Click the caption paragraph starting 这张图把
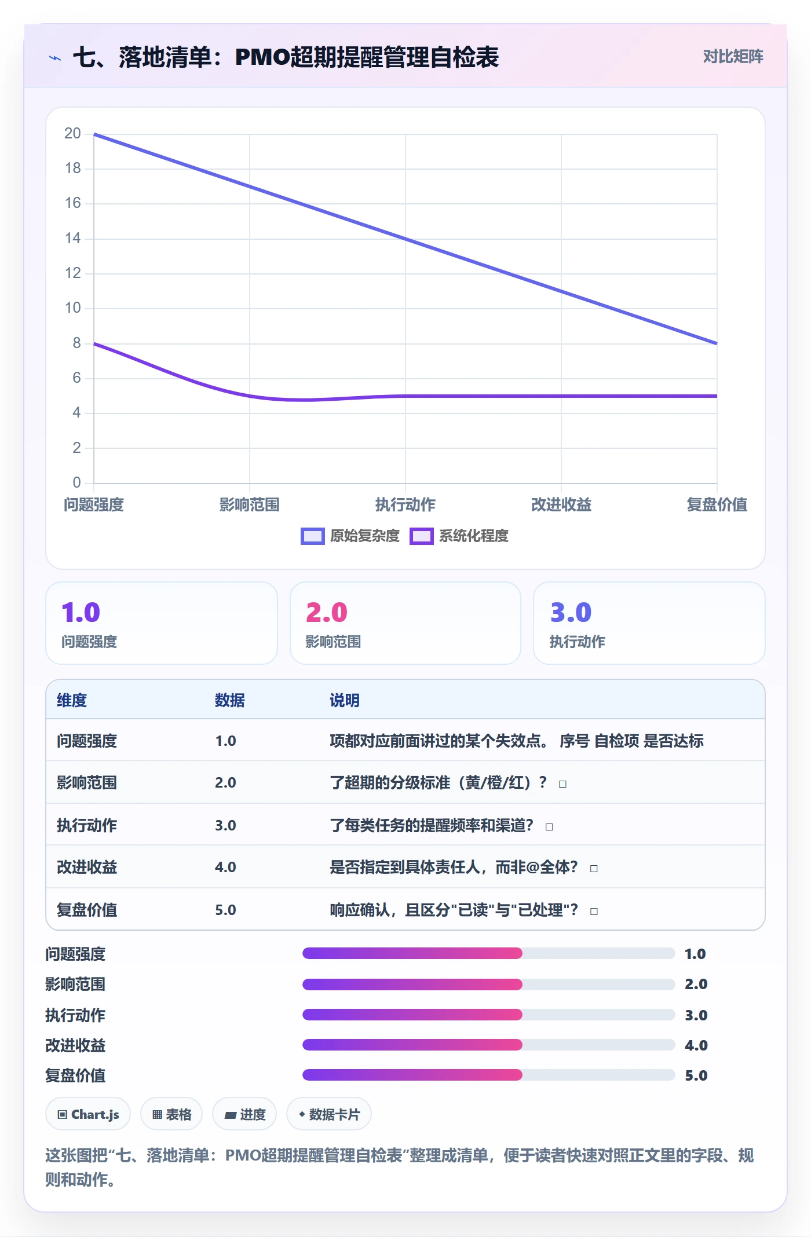This screenshot has width=811, height=1237. coord(400,1168)
